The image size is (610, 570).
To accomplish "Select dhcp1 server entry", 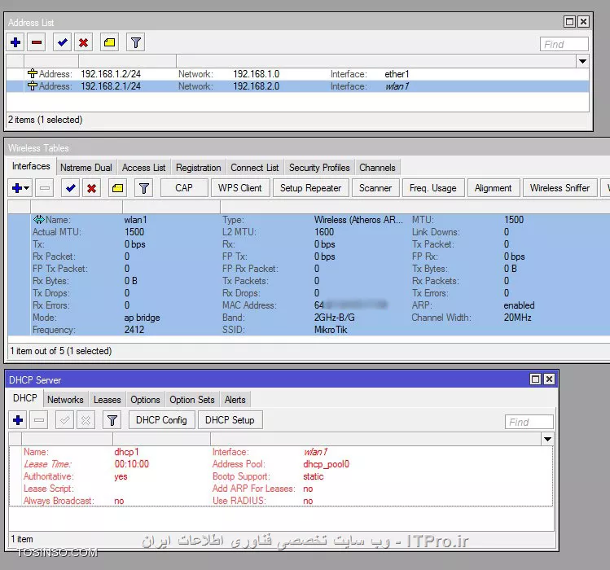I will point(280,476).
